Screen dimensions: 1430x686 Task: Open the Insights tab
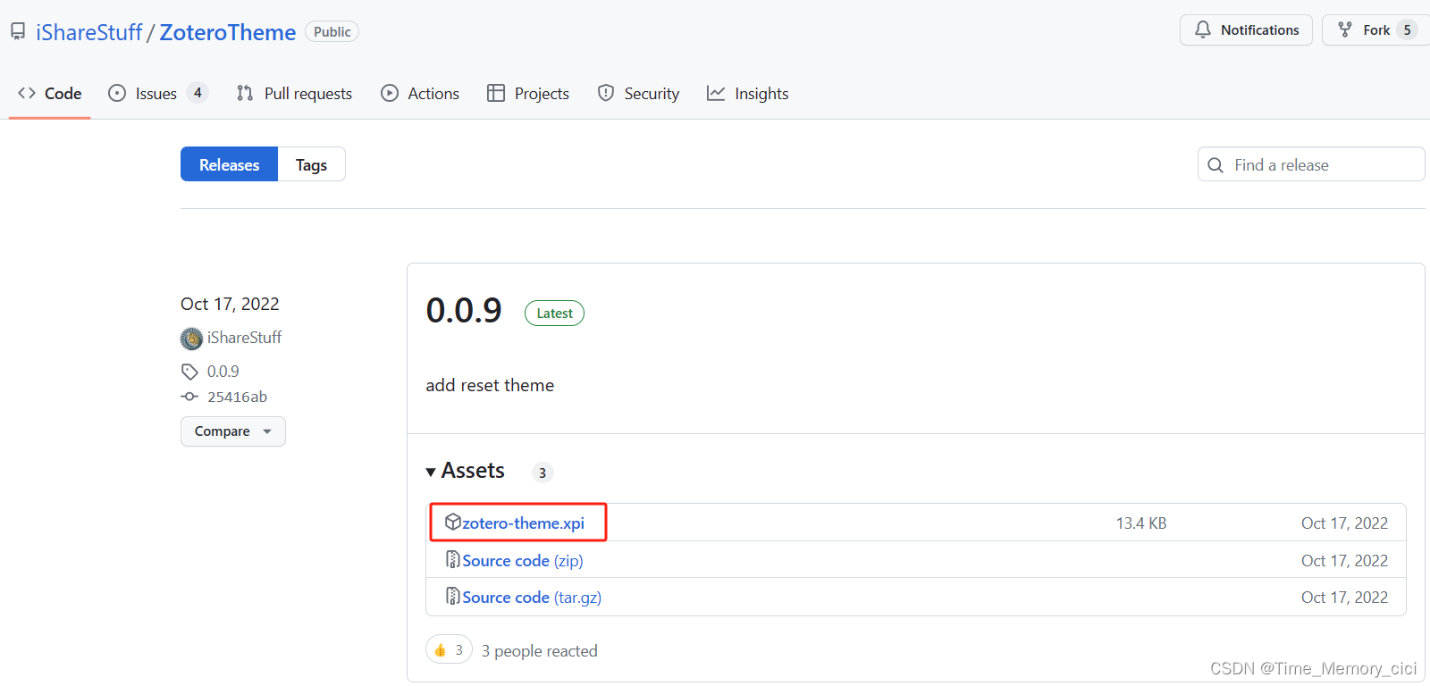tap(747, 94)
